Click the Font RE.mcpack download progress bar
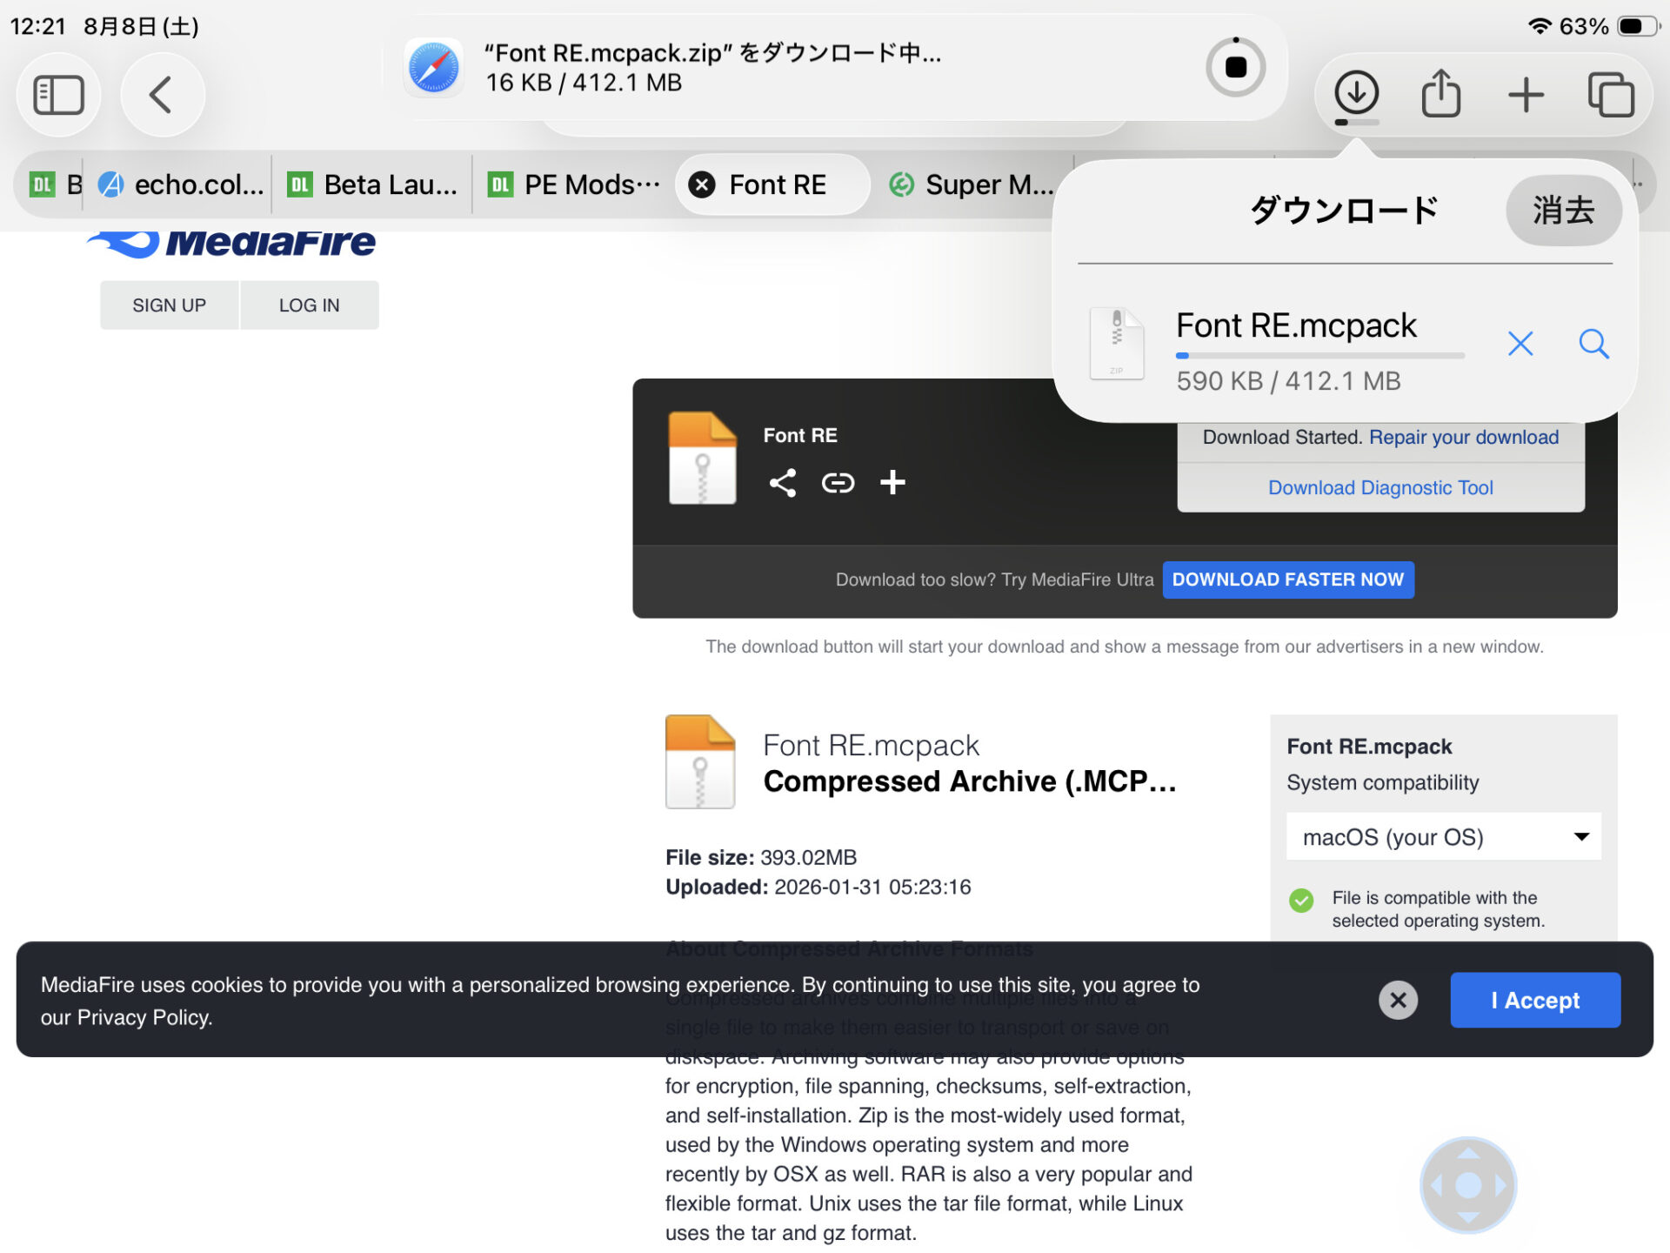The image size is (1670, 1253). coord(1319,355)
